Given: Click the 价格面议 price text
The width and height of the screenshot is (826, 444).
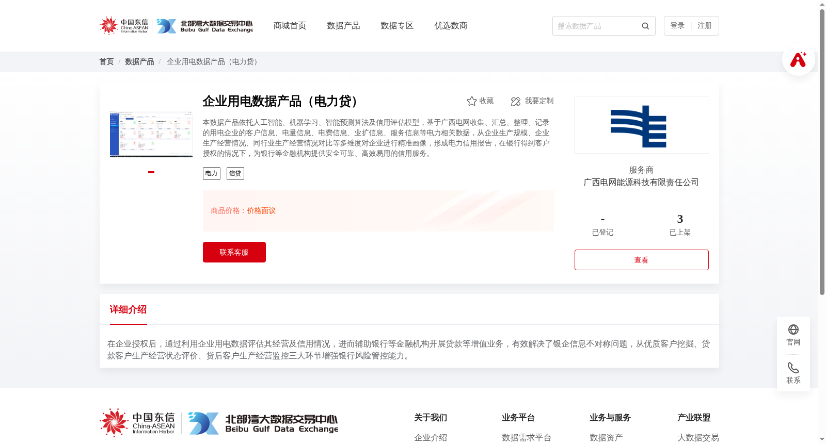Looking at the screenshot, I should pos(261,211).
